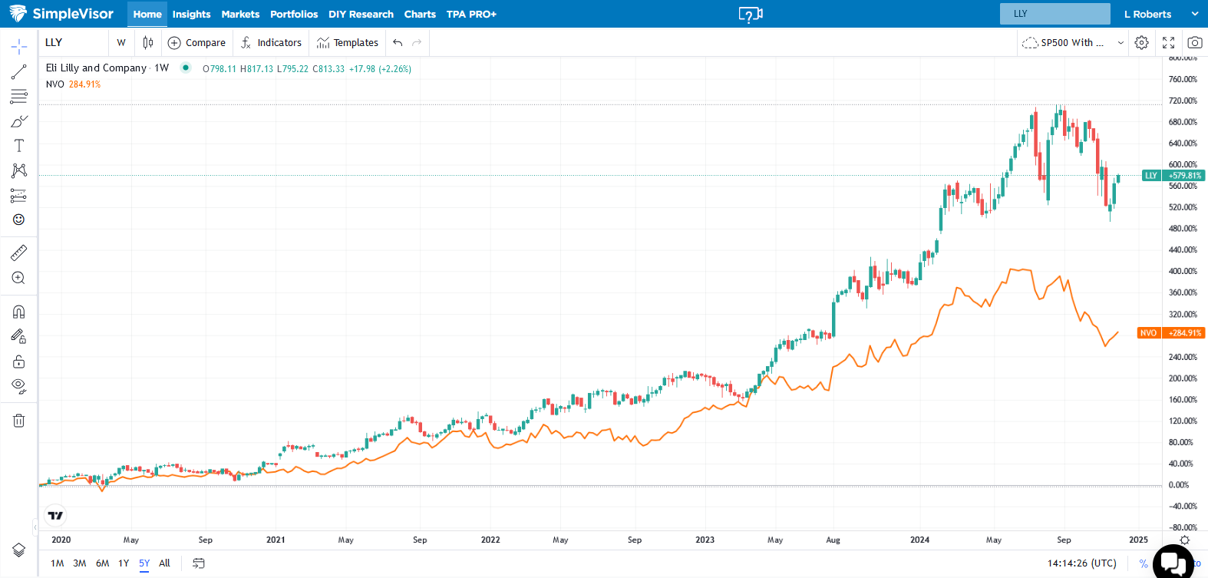Open the W interval selector
This screenshot has width=1208, height=578.
coord(121,42)
